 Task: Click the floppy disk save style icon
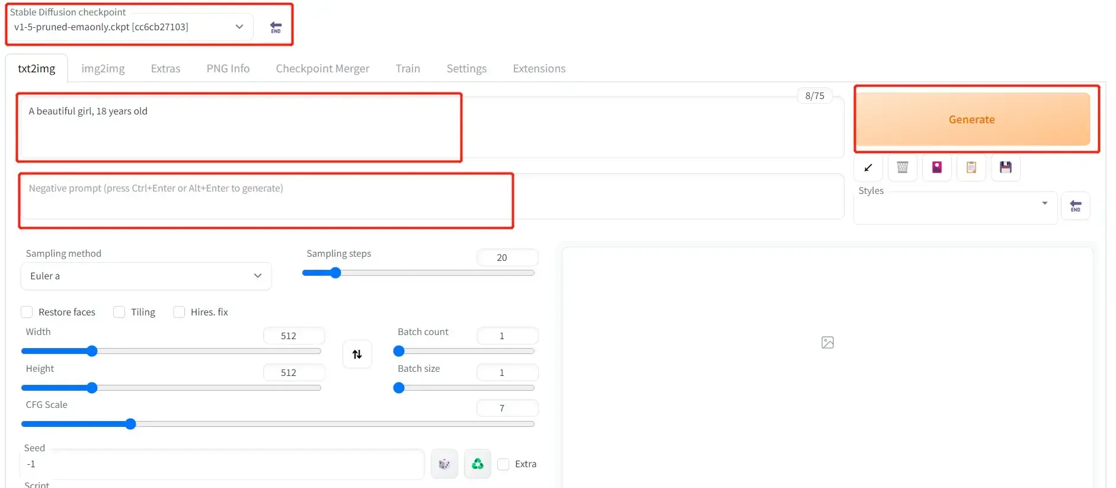point(1006,168)
